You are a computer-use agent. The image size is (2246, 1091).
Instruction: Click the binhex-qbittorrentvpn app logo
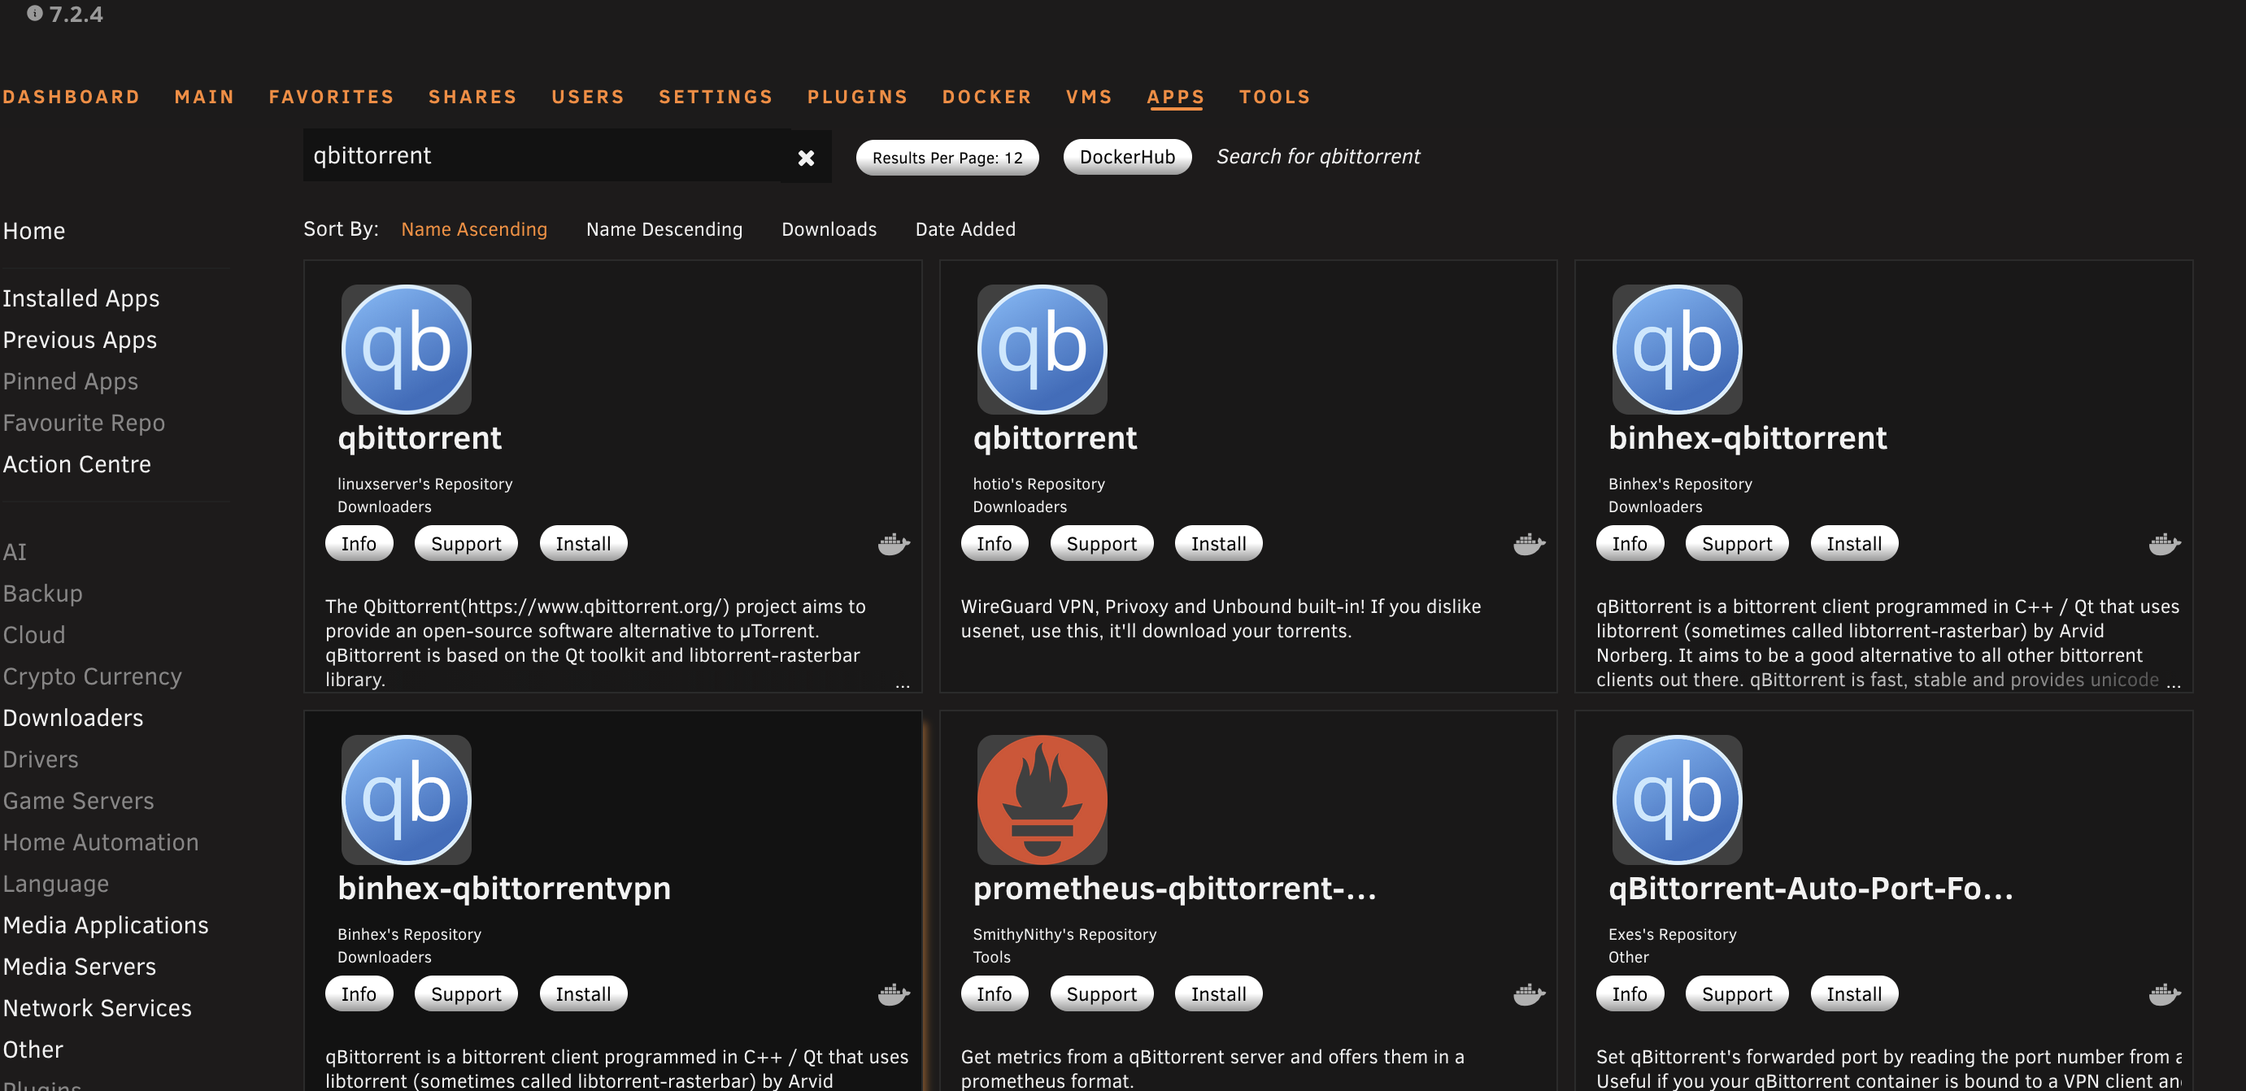point(407,800)
